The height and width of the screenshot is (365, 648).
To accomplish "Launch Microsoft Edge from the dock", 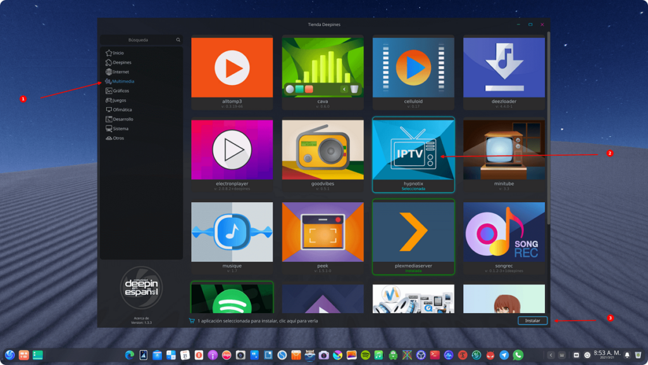I will pyautogui.click(x=129, y=355).
